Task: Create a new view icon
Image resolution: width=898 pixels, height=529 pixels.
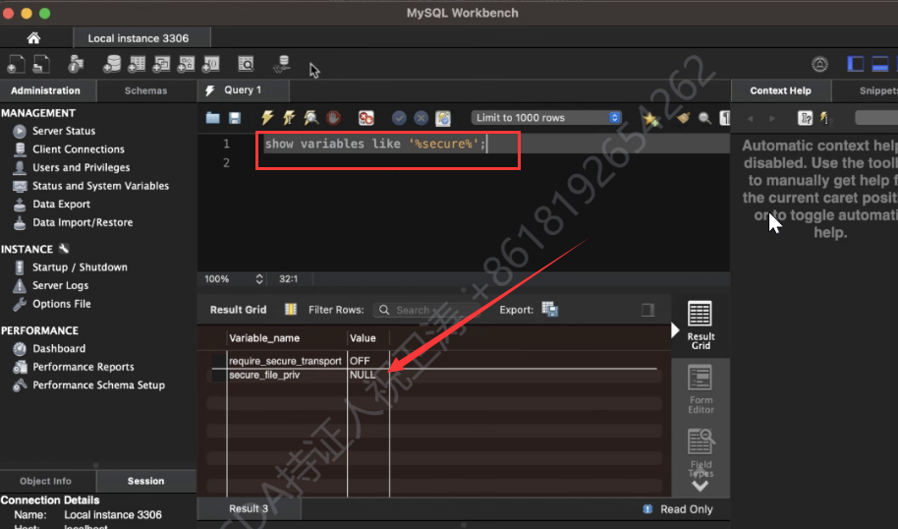Action: (x=161, y=64)
